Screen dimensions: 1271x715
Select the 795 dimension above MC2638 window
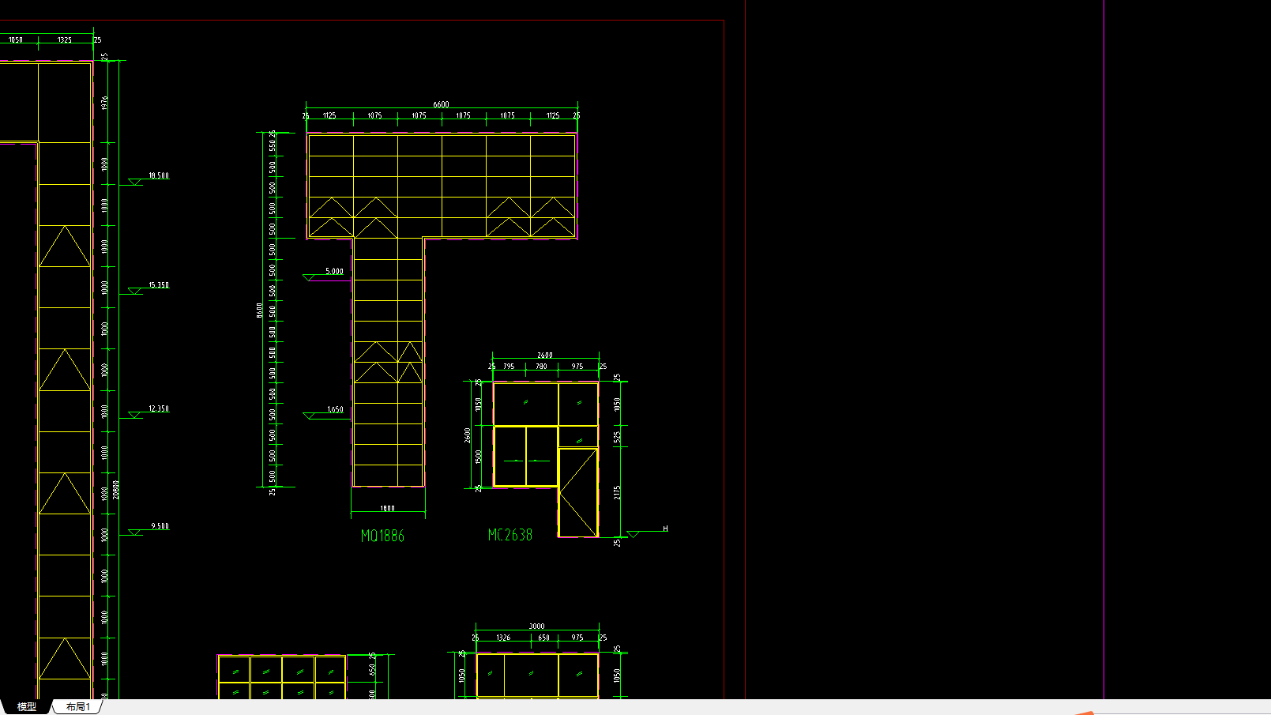tap(509, 366)
